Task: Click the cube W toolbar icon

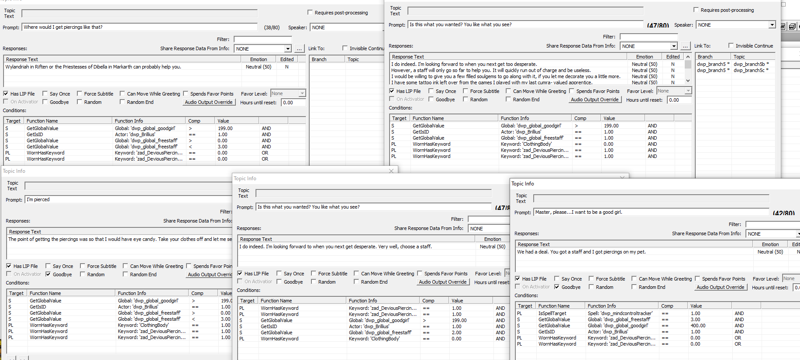Action: click(x=792, y=27)
